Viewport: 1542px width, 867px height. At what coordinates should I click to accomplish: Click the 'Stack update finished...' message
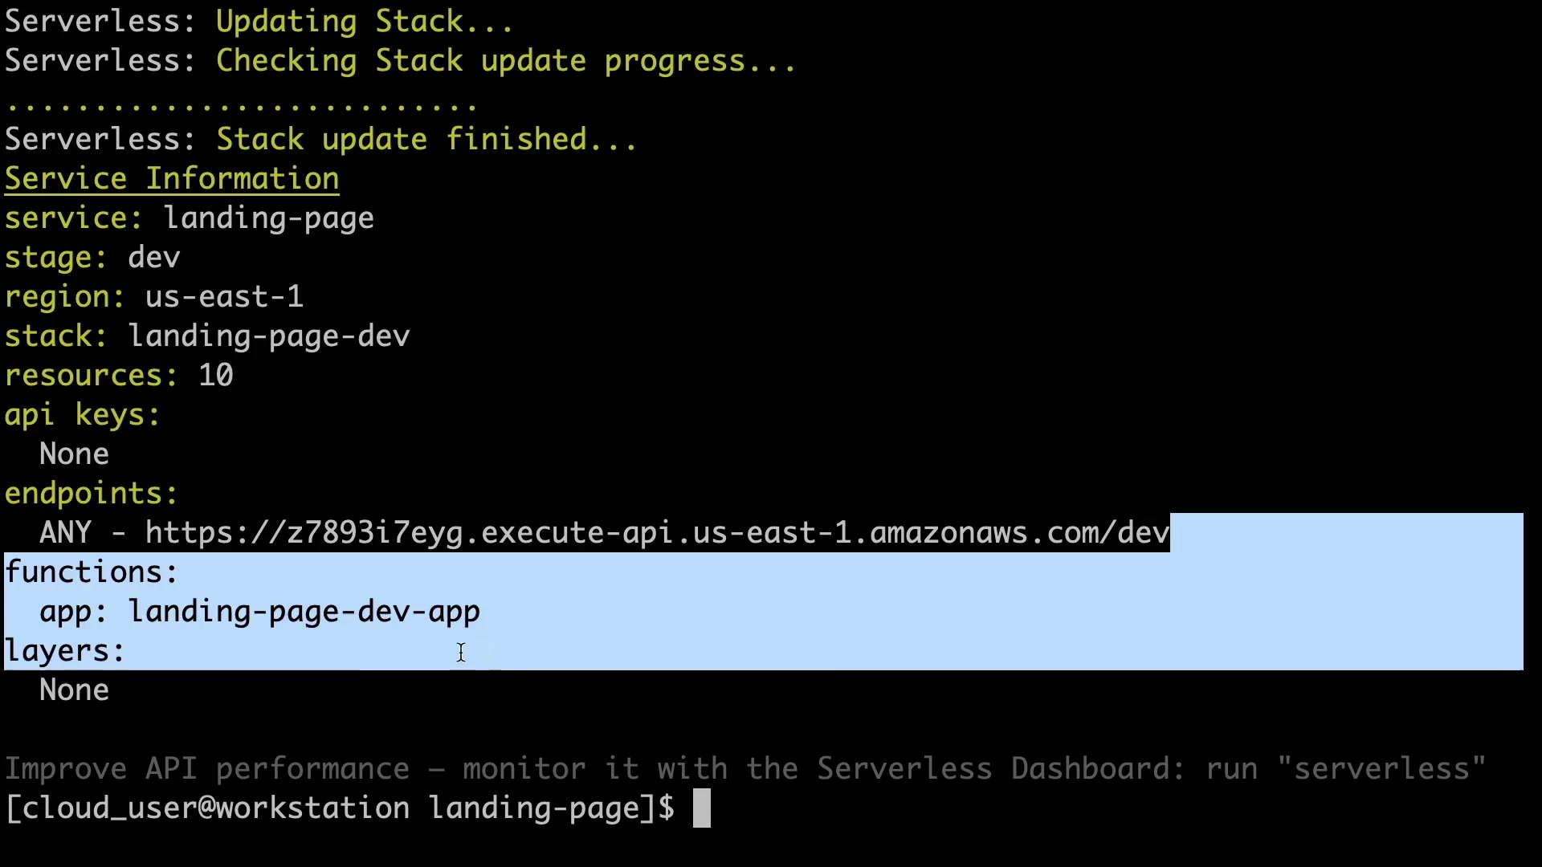coord(426,140)
